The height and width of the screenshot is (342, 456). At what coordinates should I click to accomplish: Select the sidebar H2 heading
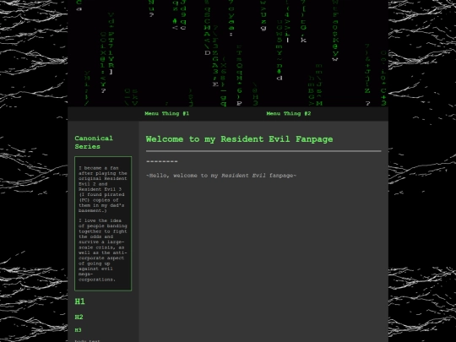point(79,317)
